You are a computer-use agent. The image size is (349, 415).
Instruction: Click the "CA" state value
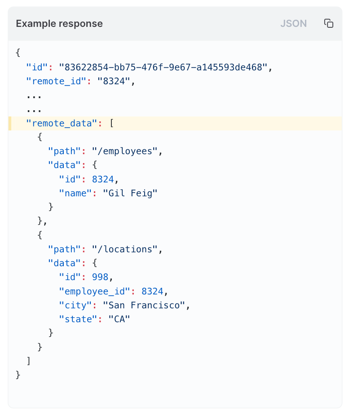[x=119, y=319]
